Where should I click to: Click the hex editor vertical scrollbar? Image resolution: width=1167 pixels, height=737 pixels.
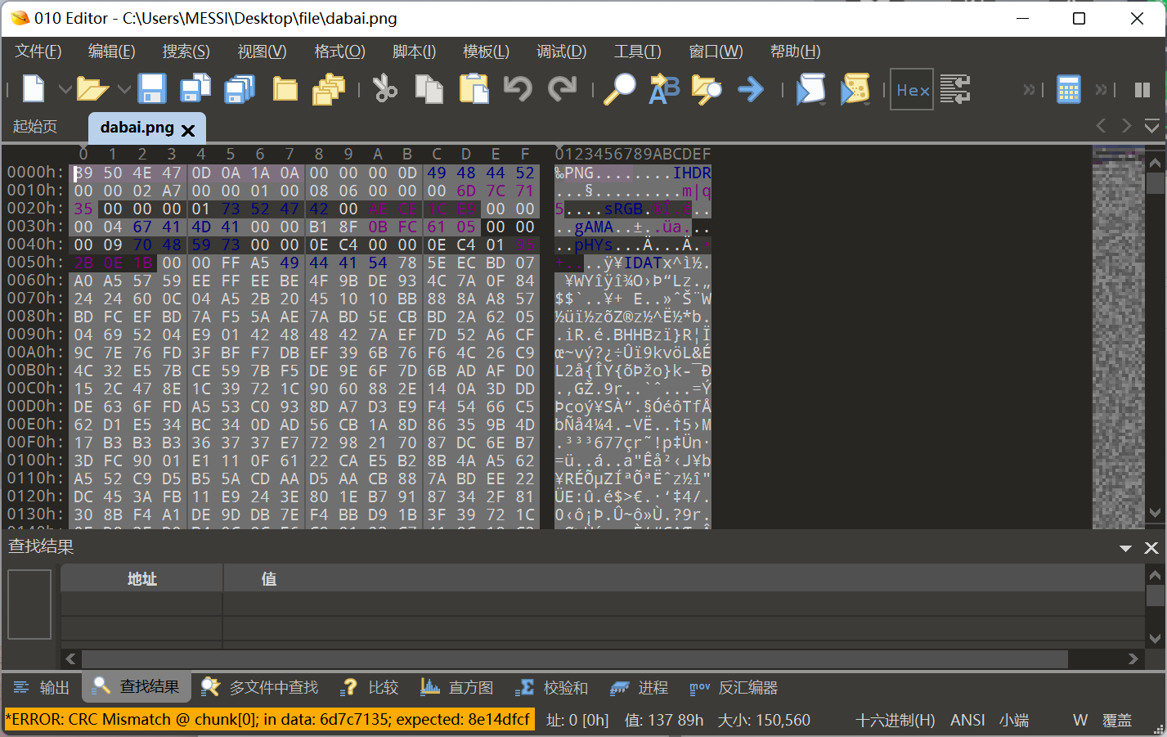click(1155, 337)
